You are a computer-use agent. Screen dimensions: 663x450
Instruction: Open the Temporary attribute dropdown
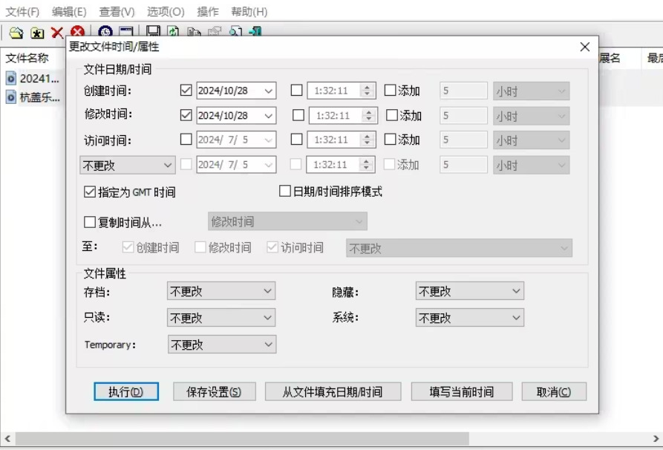click(222, 345)
